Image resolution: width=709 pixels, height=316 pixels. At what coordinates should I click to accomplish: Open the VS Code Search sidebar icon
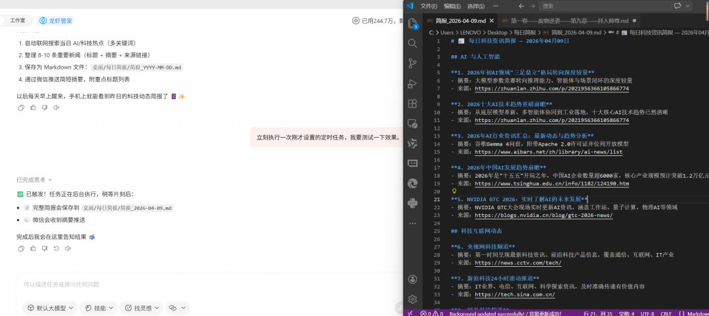click(412, 43)
